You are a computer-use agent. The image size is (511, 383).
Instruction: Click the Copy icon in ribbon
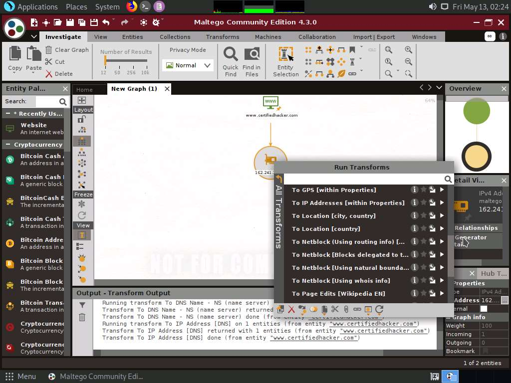15,53
